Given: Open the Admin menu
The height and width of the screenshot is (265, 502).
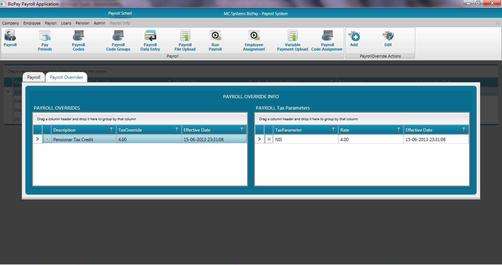Looking at the screenshot, I should 99,23.
